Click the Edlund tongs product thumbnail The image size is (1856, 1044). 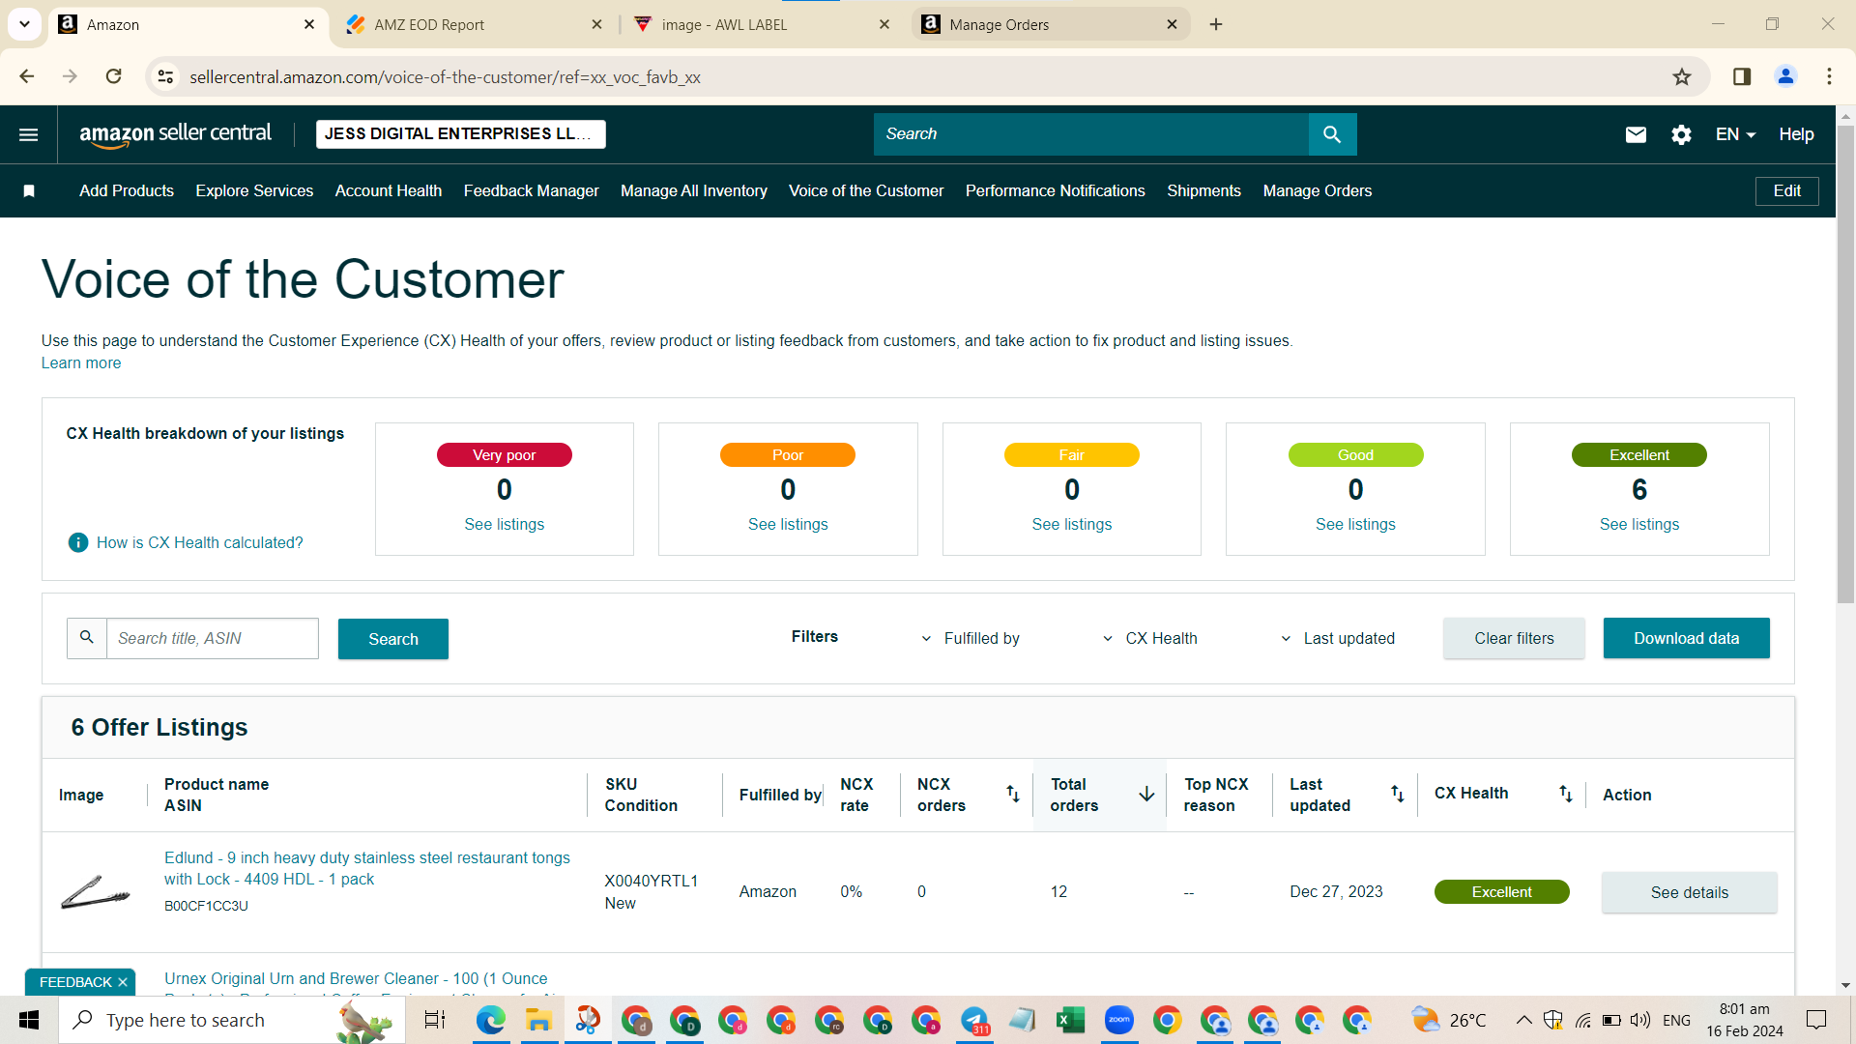tap(95, 892)
